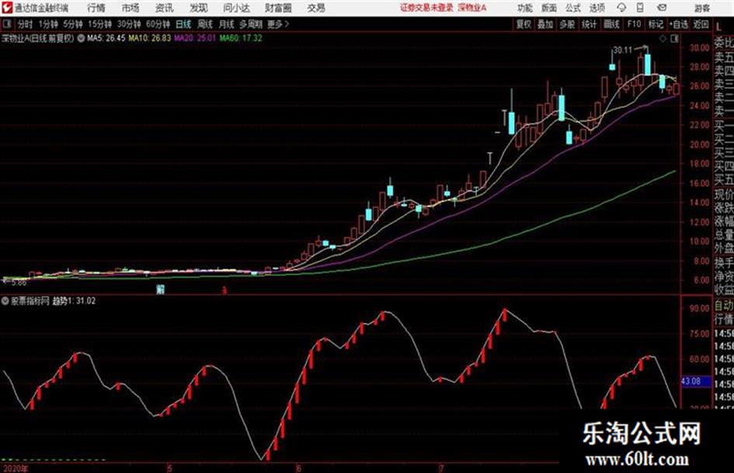Click the mobile phone icon
Viewport: 734px width, 473px height.
[640, 8]
